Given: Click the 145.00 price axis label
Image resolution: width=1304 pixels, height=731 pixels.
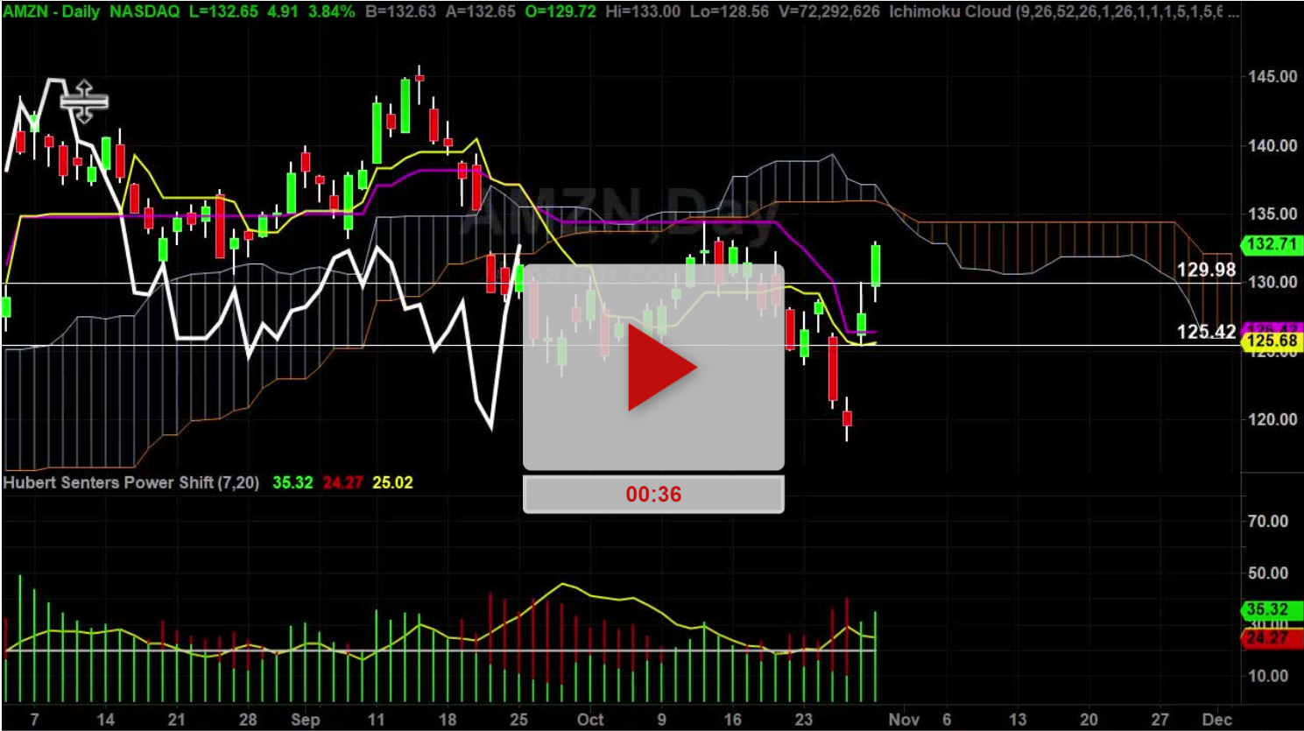Looking at the screenshot, I should click(x=1272, y=77).
